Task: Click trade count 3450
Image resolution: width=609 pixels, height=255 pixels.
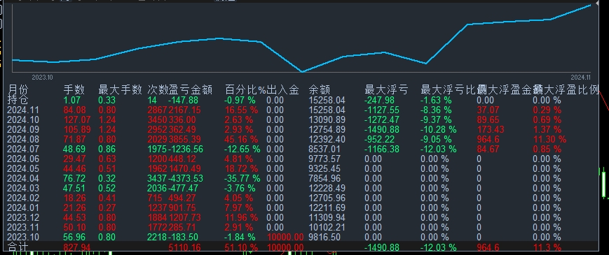Action: coord(157,120)
